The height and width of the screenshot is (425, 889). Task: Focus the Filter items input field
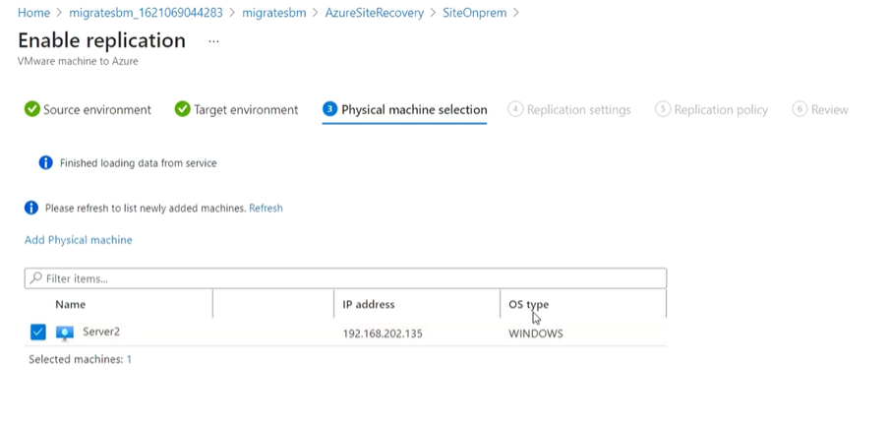coord(345,278)
